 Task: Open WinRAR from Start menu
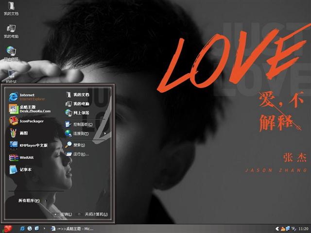[x=21, y=157]
